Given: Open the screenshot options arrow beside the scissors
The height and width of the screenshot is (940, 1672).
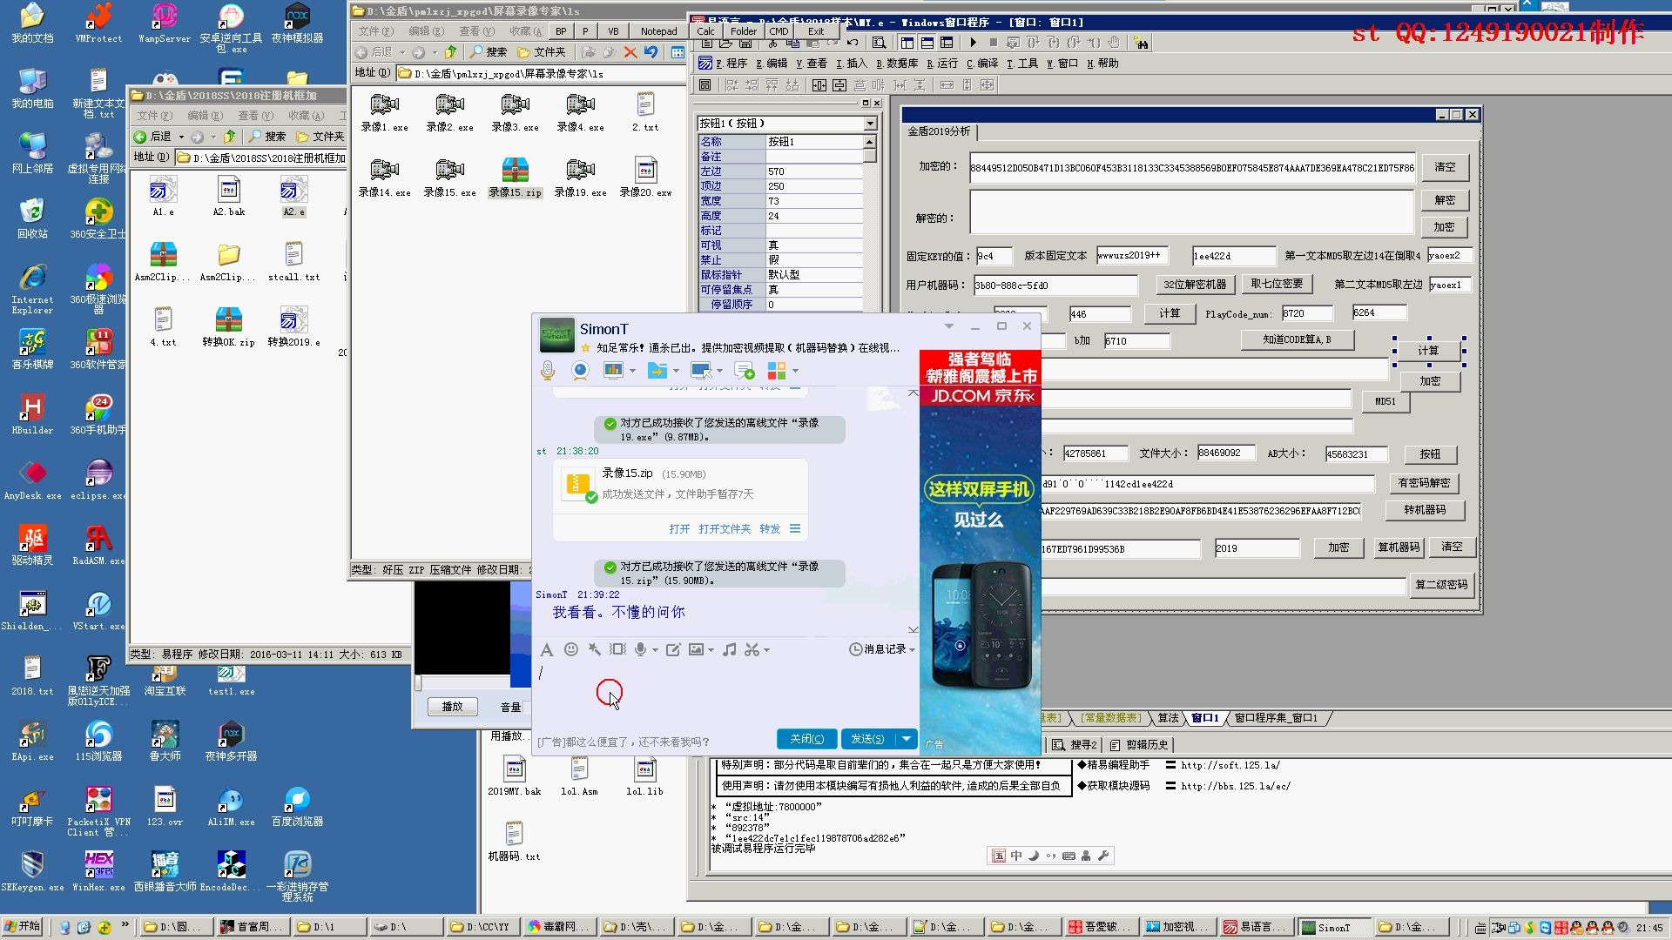Looking at the screenshot, I should pos(766,650).
